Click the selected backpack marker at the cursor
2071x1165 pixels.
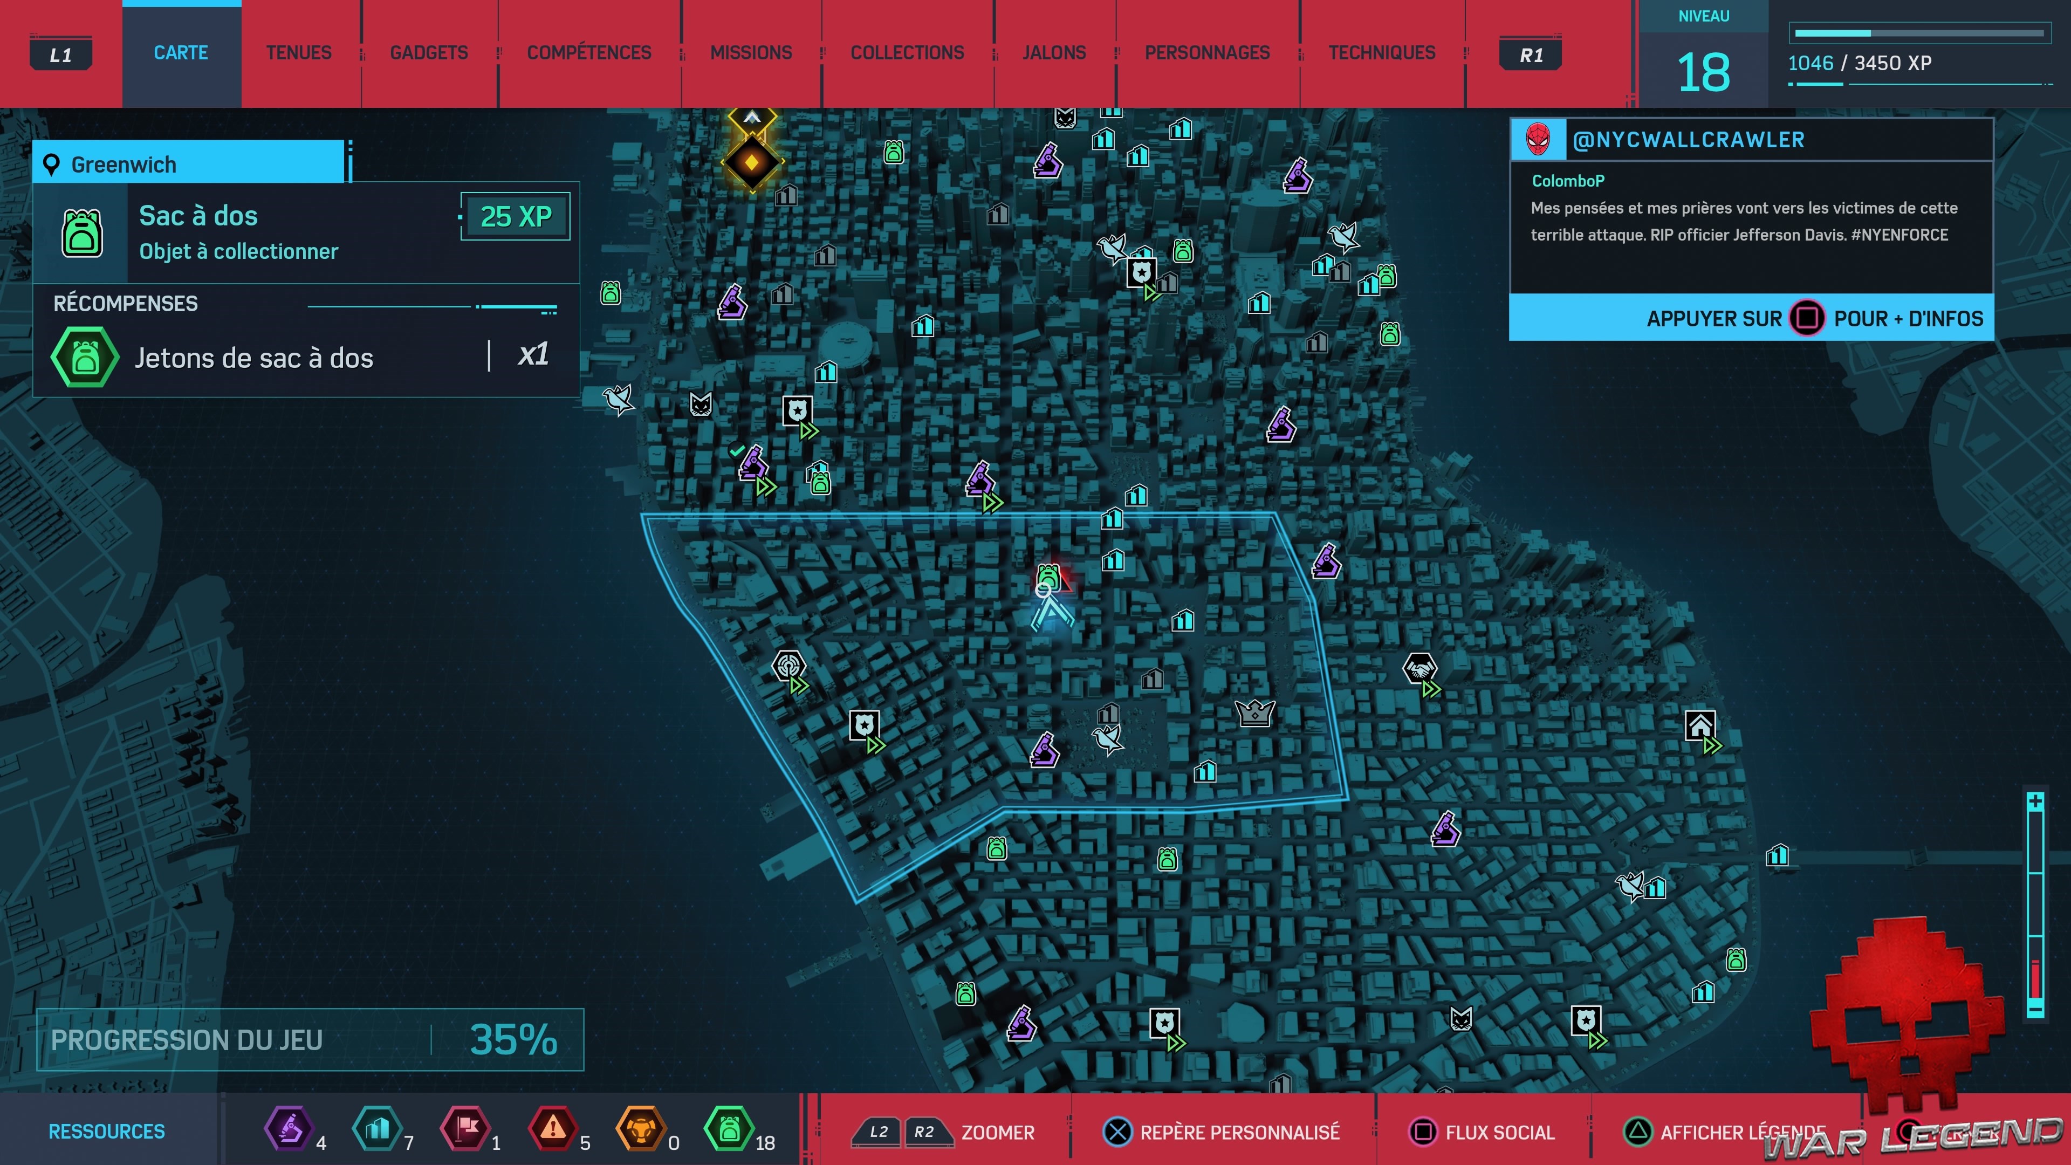click(x=1047, y=575)
